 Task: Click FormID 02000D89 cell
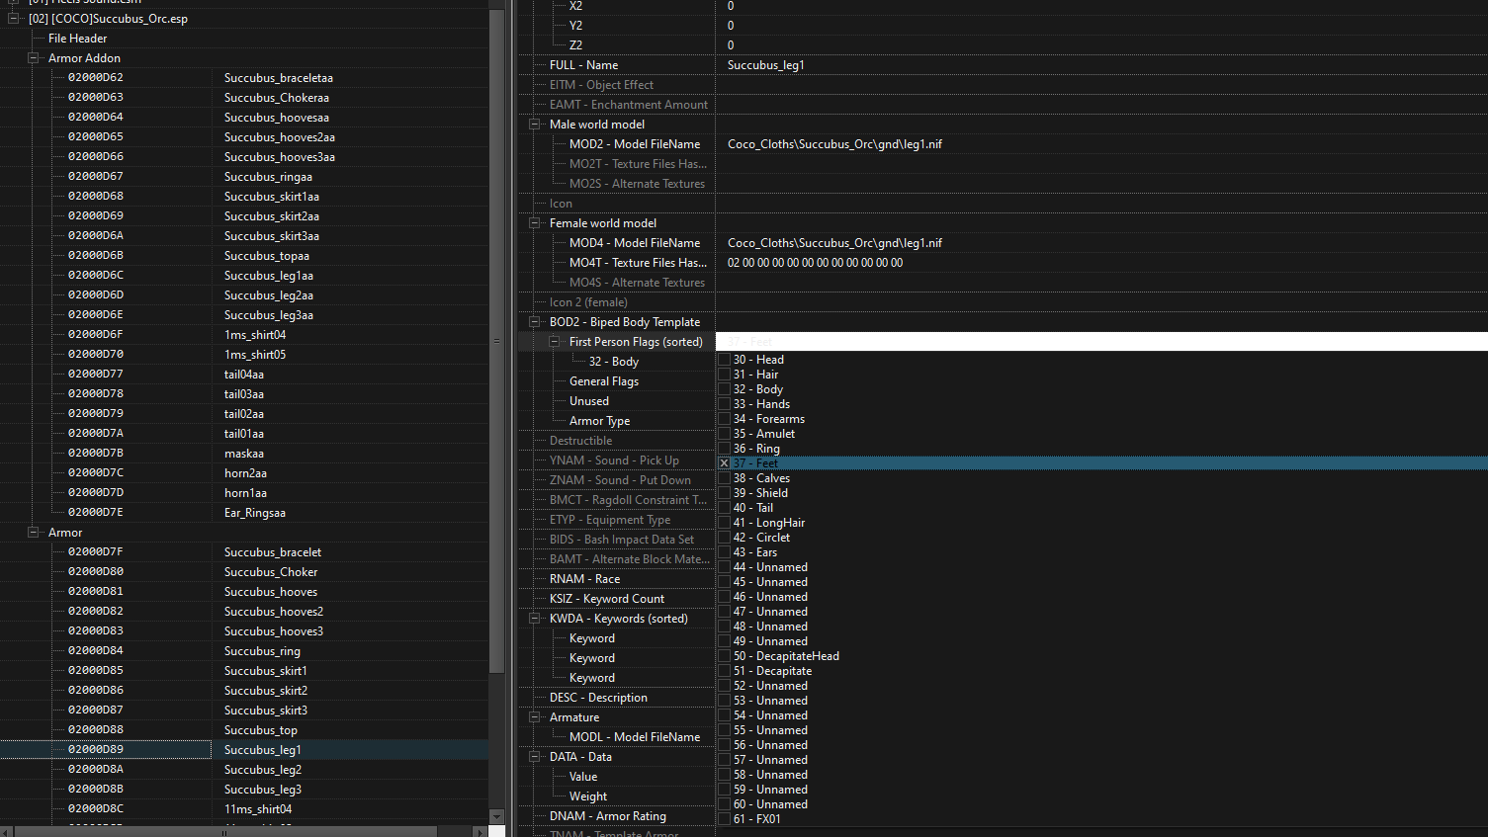(x=96, y=750)
